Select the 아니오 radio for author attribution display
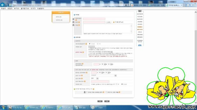Screen dimensions: 197x110 122,84
